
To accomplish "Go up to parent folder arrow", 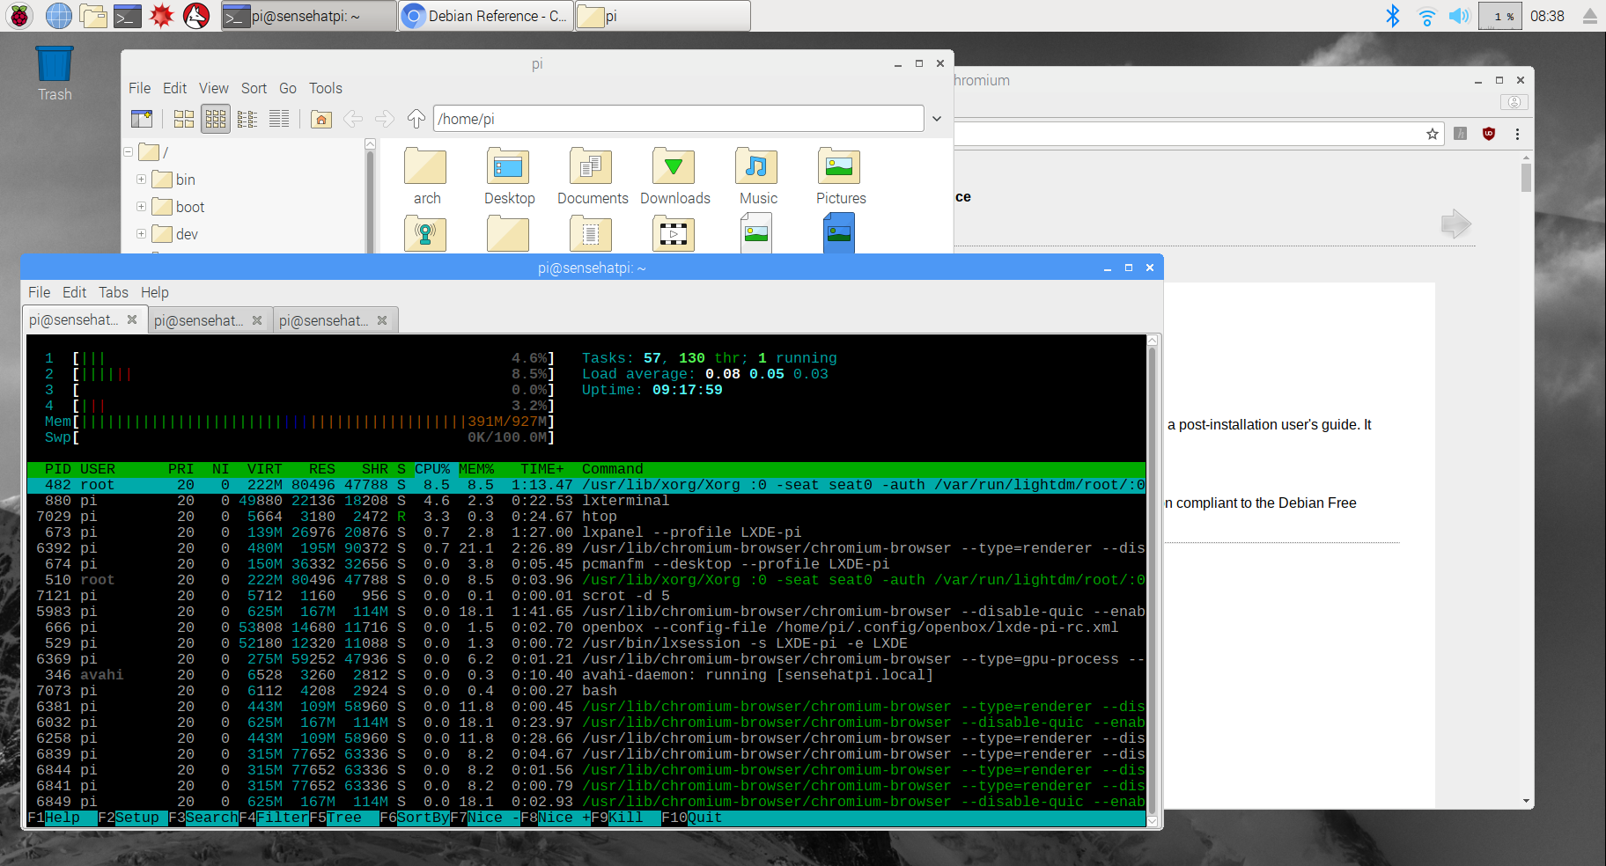I will click(x=416, y=119).
